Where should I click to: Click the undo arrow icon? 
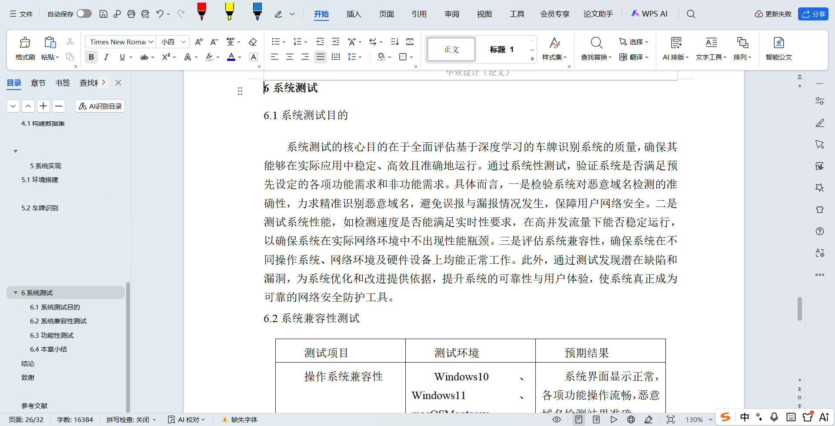[160, 14]
